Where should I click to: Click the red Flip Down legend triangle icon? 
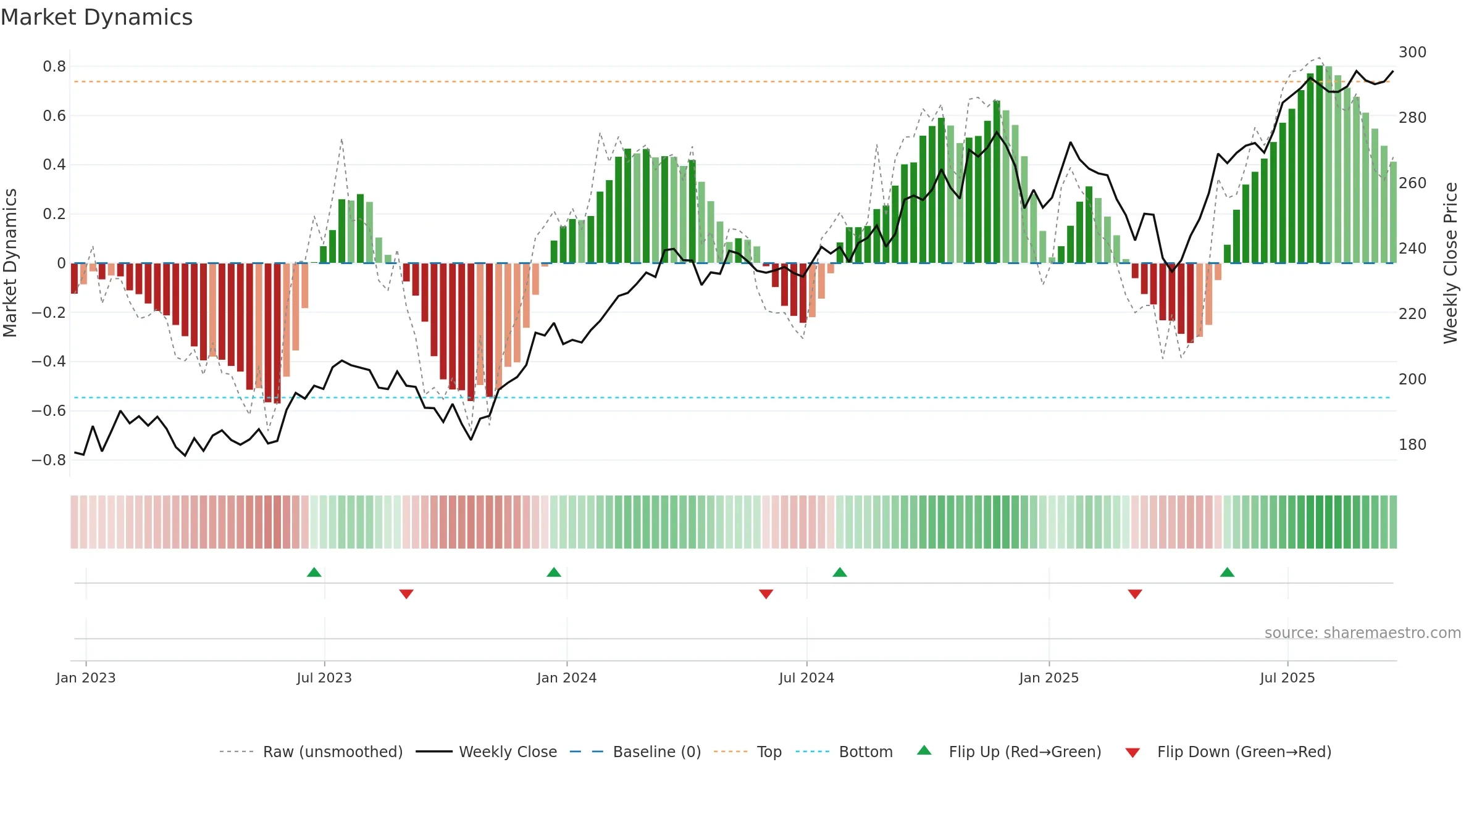tap(1132, 753)
